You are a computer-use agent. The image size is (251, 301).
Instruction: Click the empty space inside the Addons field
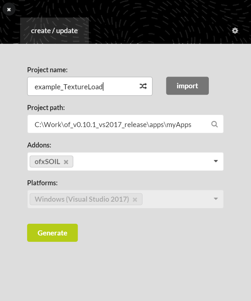click(141, 162)
